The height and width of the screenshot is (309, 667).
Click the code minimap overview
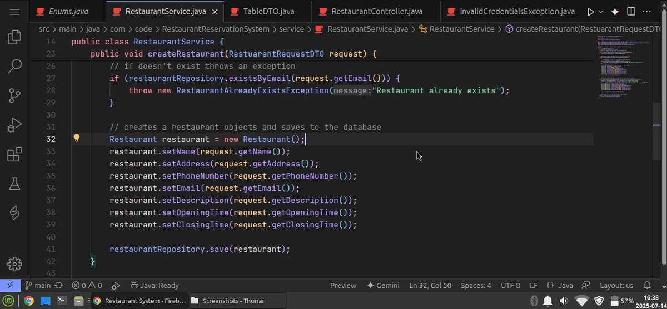pos(624,67)
